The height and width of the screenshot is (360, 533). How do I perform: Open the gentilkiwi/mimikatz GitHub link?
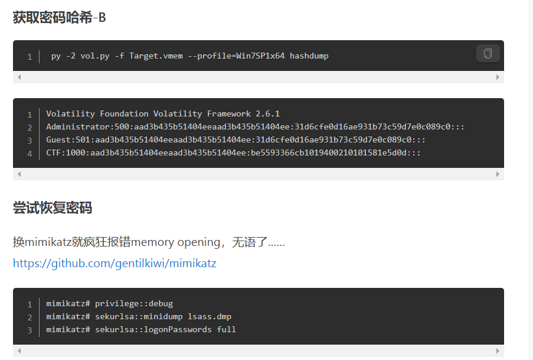tap(115, 263)
